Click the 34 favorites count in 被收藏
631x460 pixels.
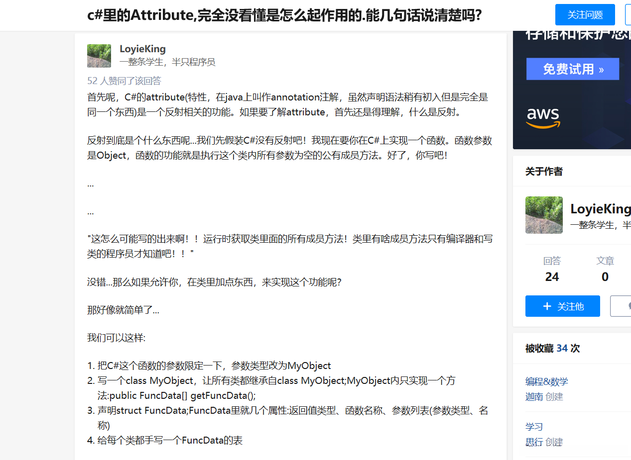point(562,348)
